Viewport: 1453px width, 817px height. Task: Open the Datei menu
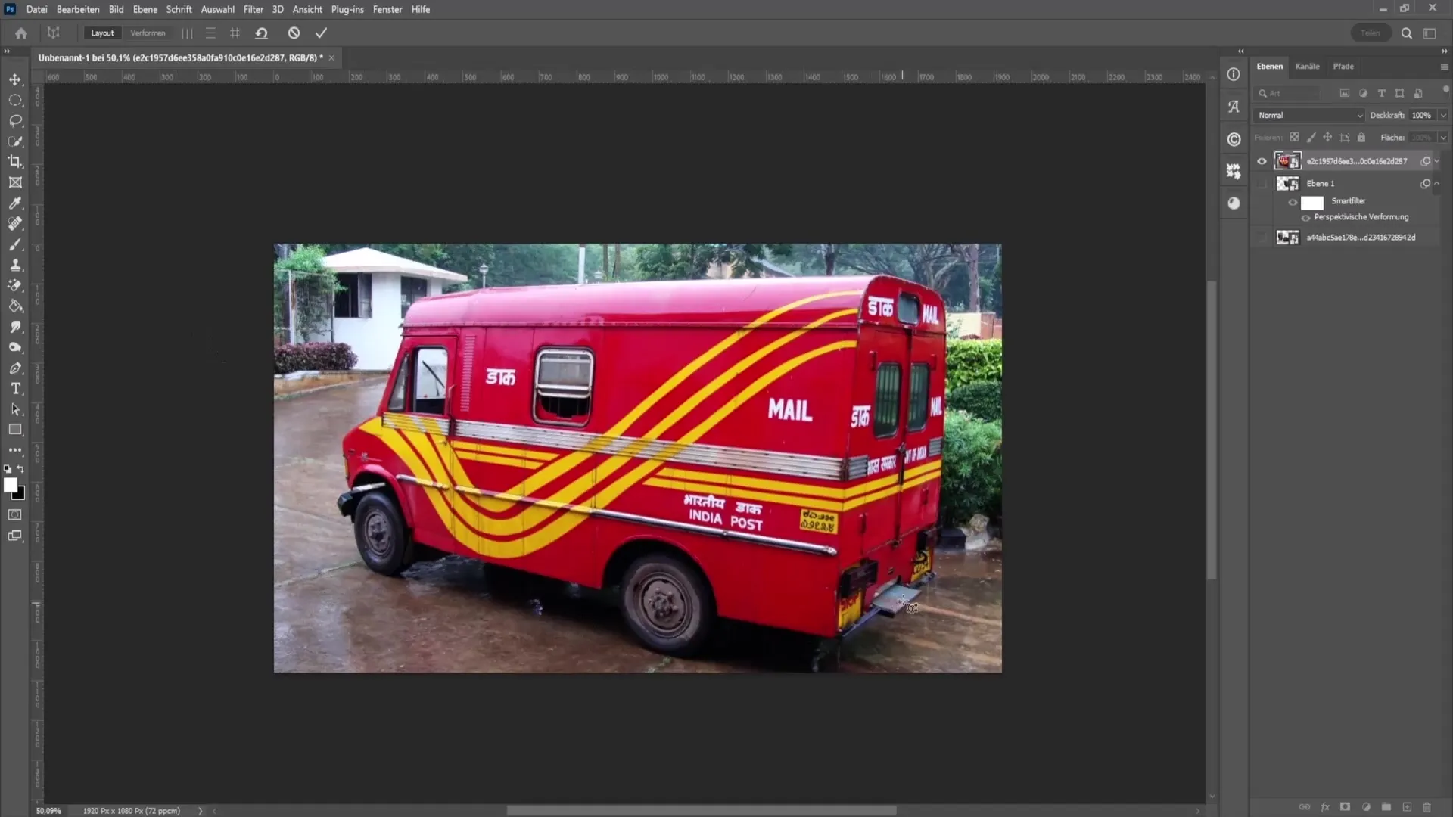(x=36, y=9)
